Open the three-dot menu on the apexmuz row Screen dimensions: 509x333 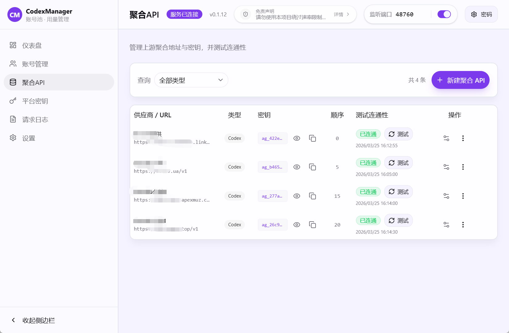(463, 196)
